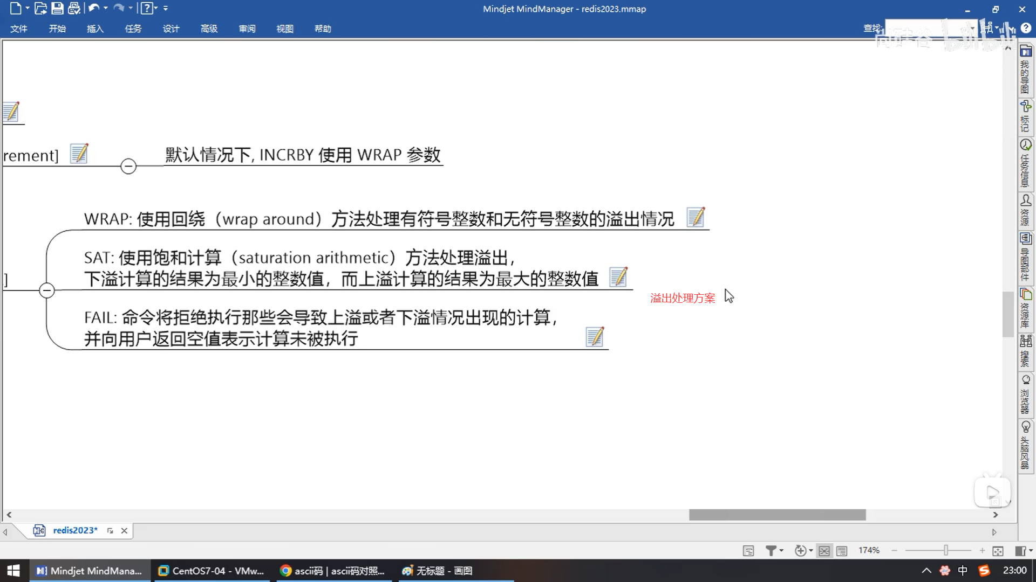
Task: Open the note icon on the SAT topic
Action: pyautogui.click(x=618, y=277)
